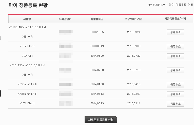Click the 마이 정품등록 현황 breadcrumb item
Image resolution: width=194 pixels, height=125 pixels.
(x=181, y=5)
